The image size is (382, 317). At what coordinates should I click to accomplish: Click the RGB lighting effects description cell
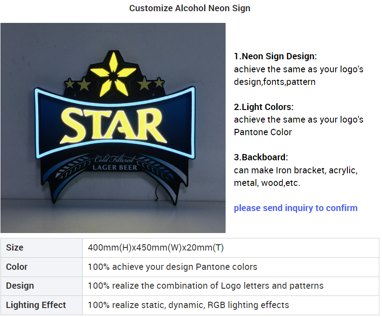click(231, 305)
